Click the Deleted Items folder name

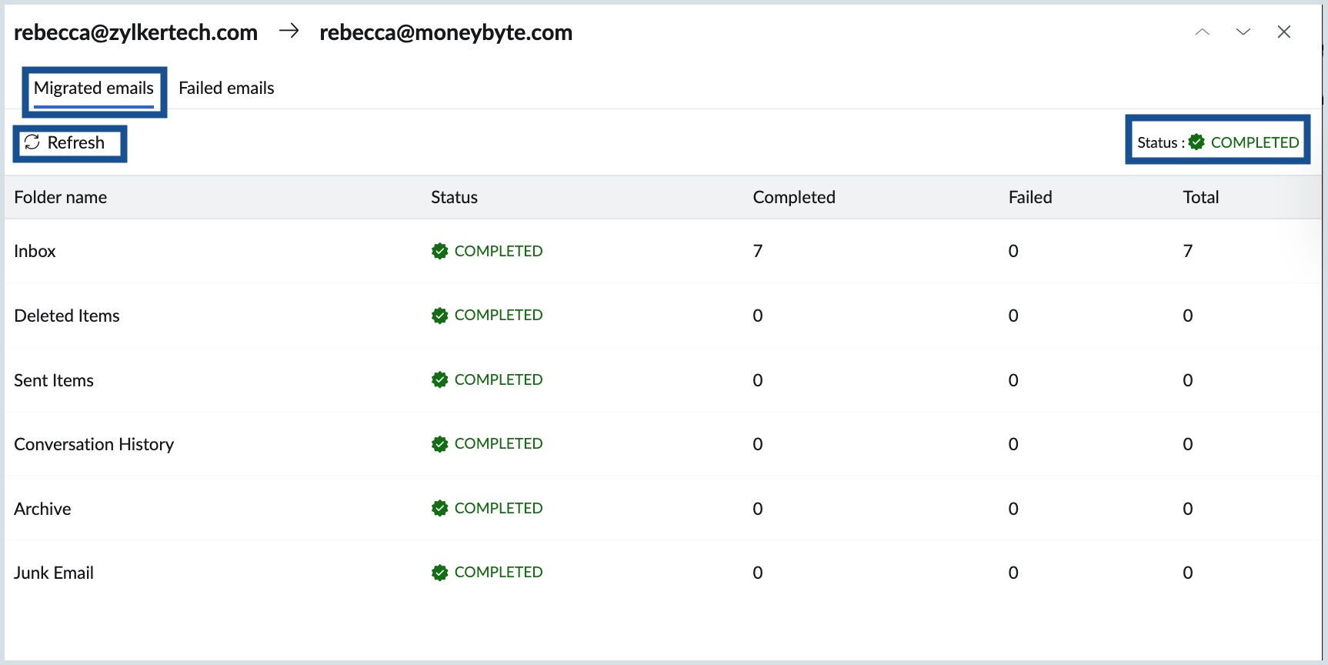(x=67, y=316)
